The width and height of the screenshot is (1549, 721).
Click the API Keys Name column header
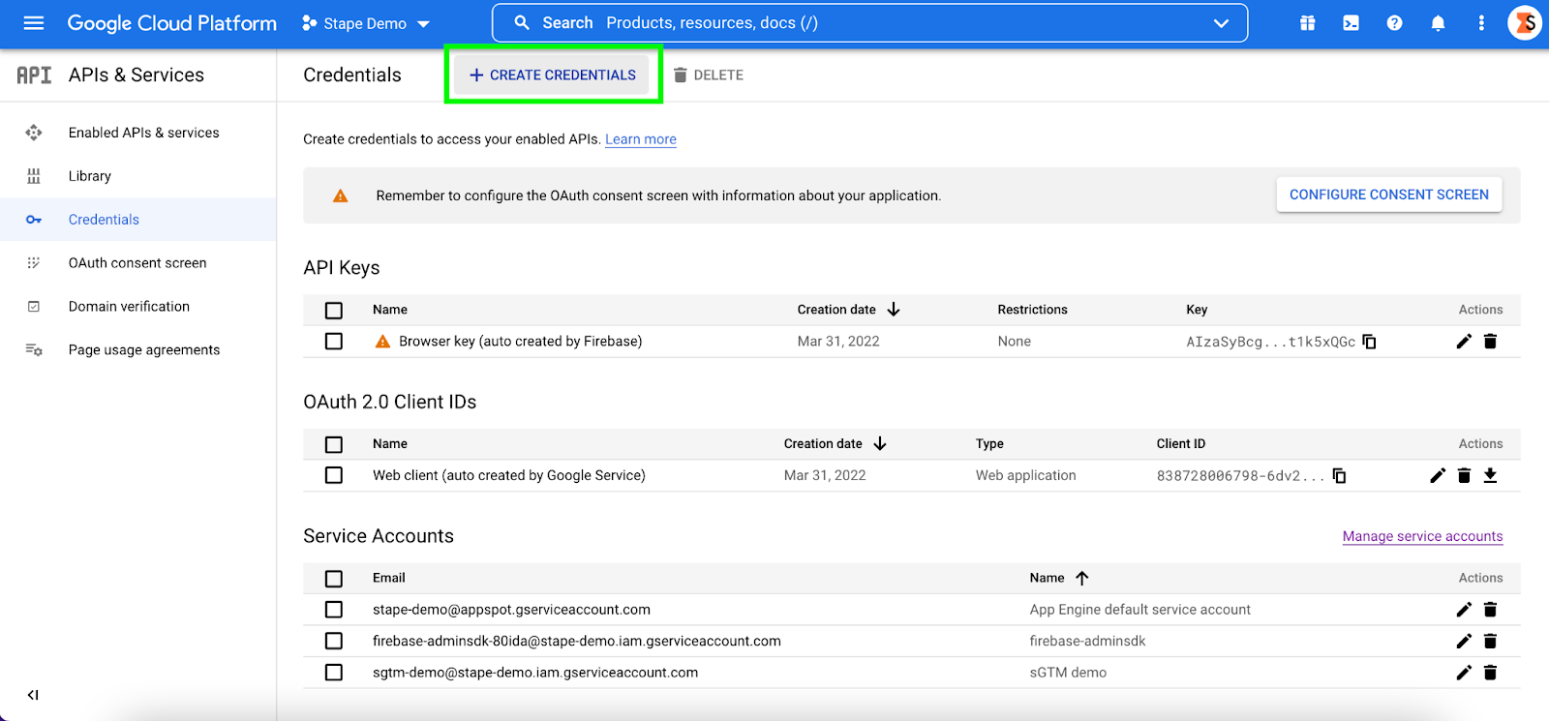[390, 310]
